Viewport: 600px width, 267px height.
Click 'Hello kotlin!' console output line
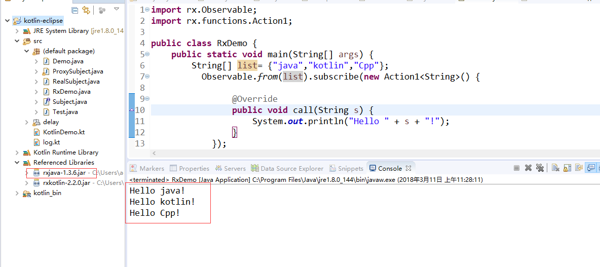(x=162, y=201)
